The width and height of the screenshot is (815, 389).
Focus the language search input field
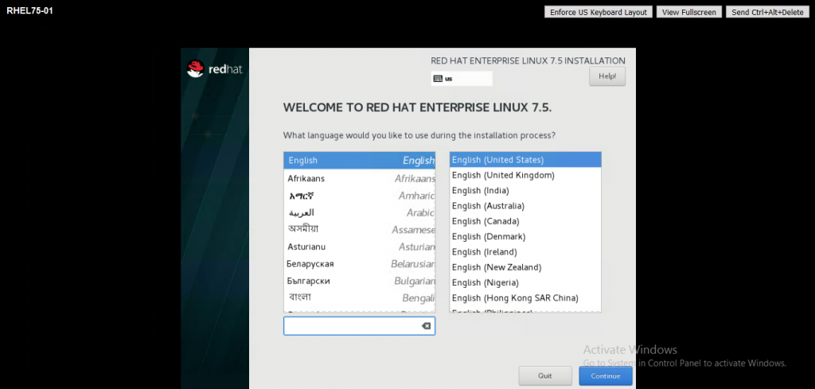click(x=359, y=325)
